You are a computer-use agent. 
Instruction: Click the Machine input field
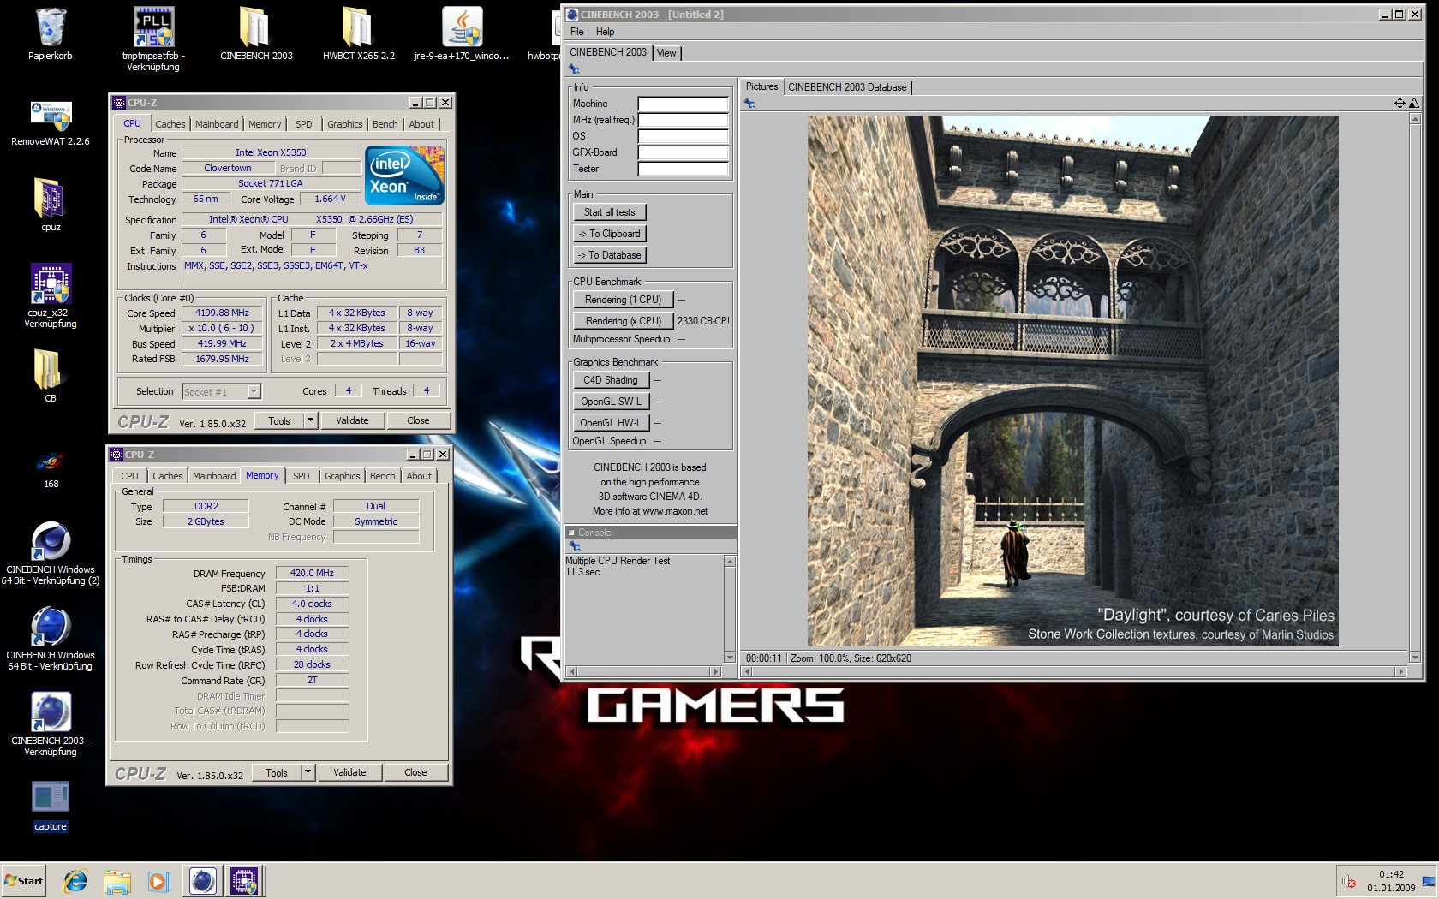(683, 104)
